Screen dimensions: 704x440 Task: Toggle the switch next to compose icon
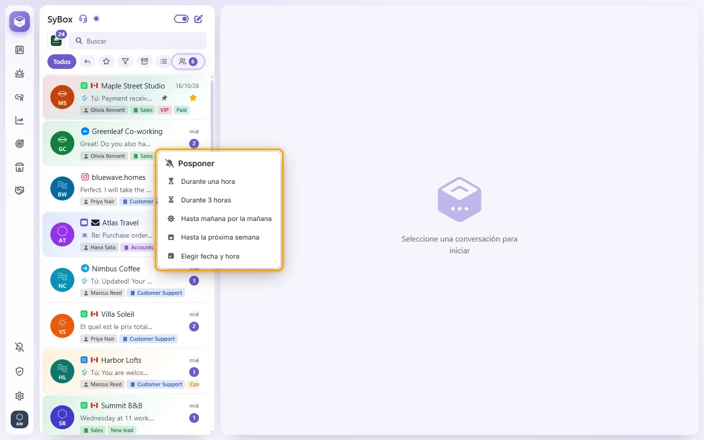181,19
